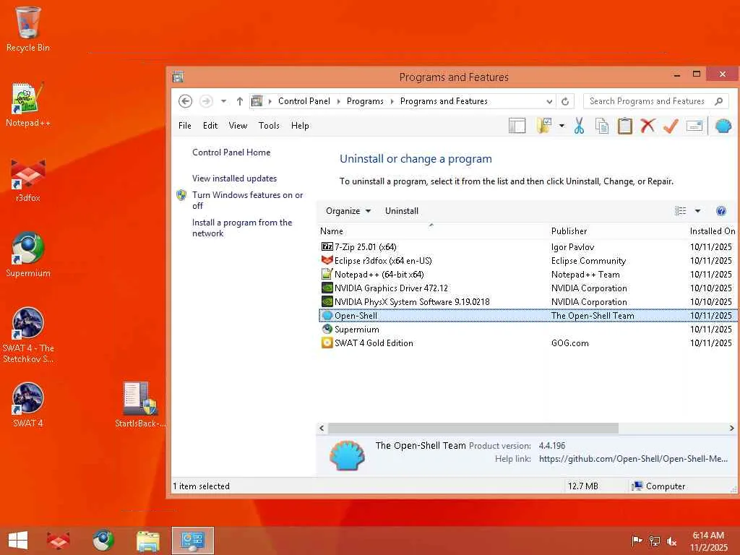This screenshot has width=740, height=555.
Task: Click the scroll right arrow of list
Action: click(731, 428)
